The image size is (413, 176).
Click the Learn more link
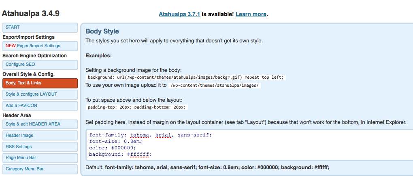click(251, 14)
